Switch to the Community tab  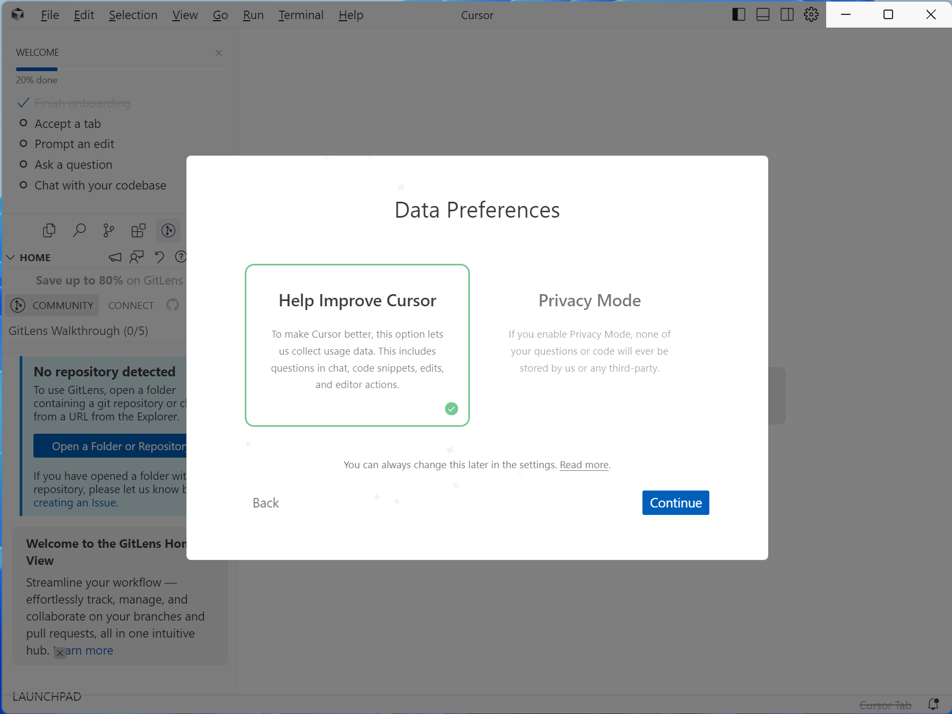53,305
